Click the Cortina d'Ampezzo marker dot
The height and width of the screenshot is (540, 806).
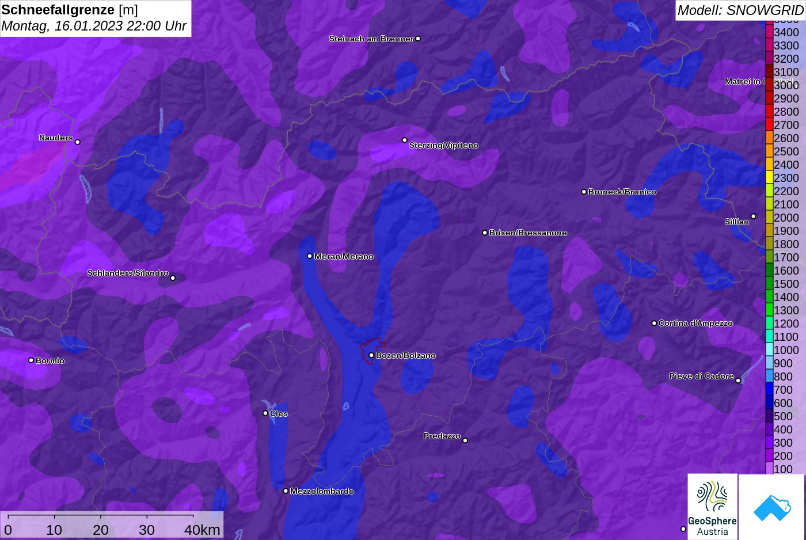[654, 323]
